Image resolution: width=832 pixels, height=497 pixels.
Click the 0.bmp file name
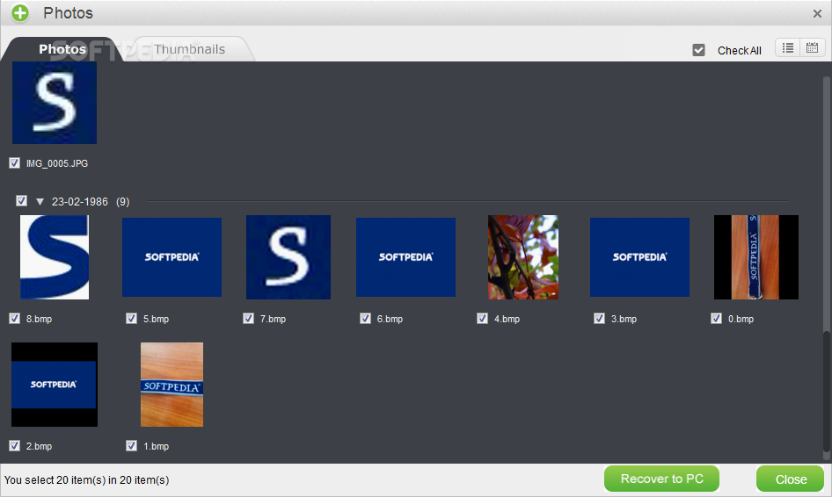(x=741, y=319)
